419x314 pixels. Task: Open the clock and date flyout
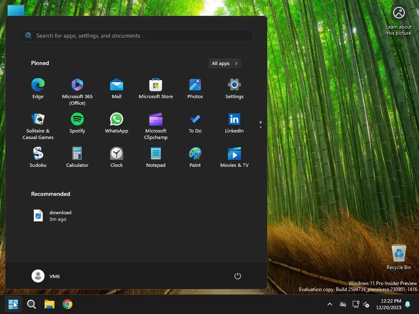pyautogui.click(x=389, y=304)
